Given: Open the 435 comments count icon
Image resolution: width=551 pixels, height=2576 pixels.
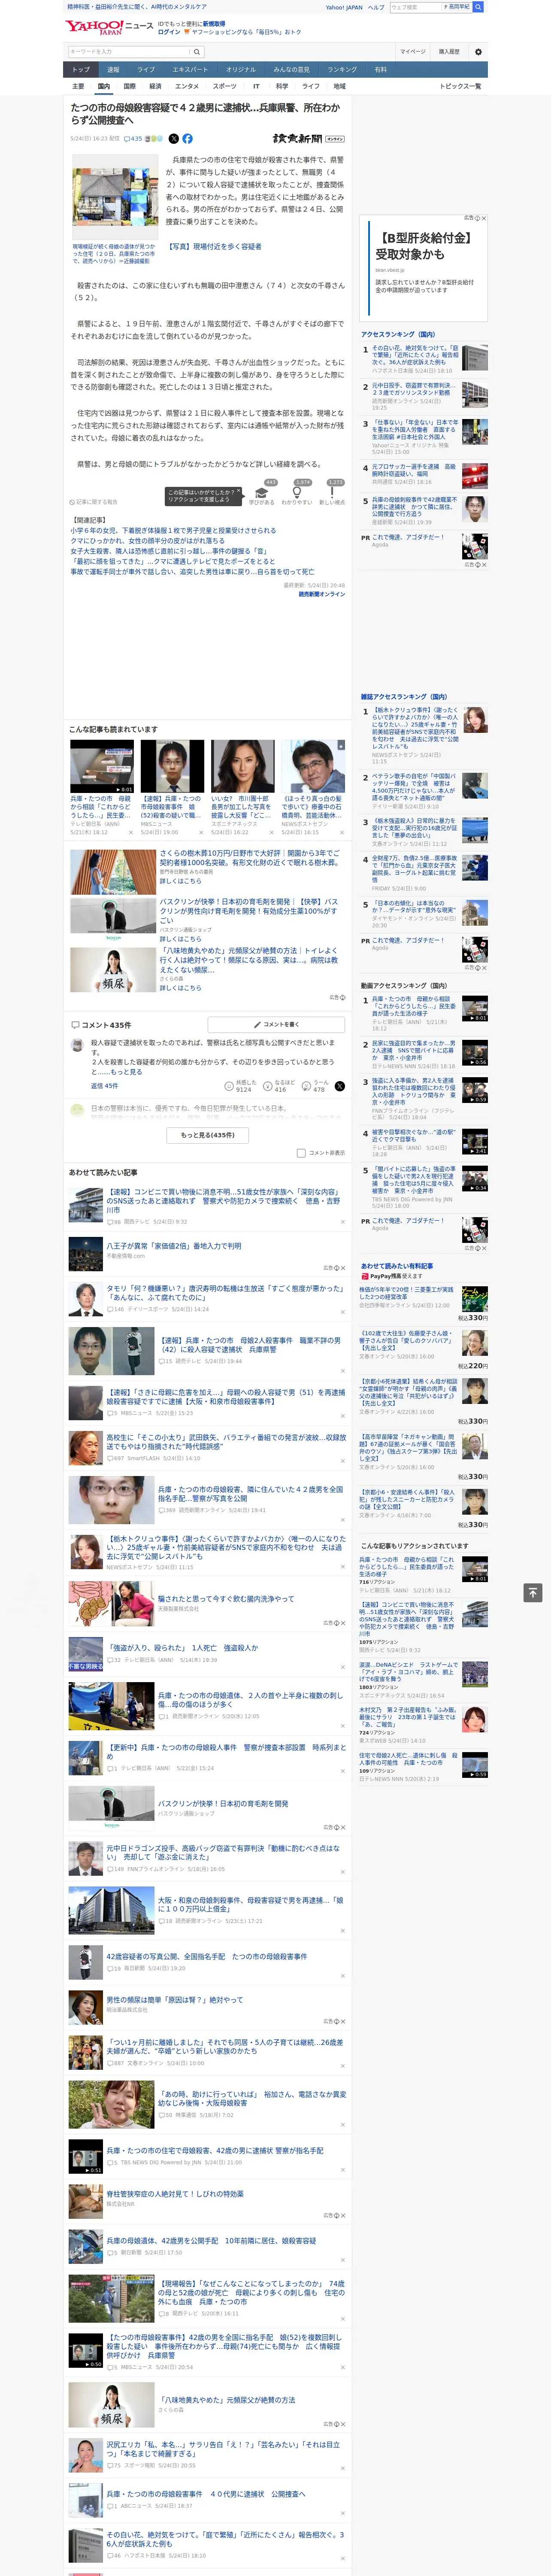Looking at the screenshot, I should point(133,139).
